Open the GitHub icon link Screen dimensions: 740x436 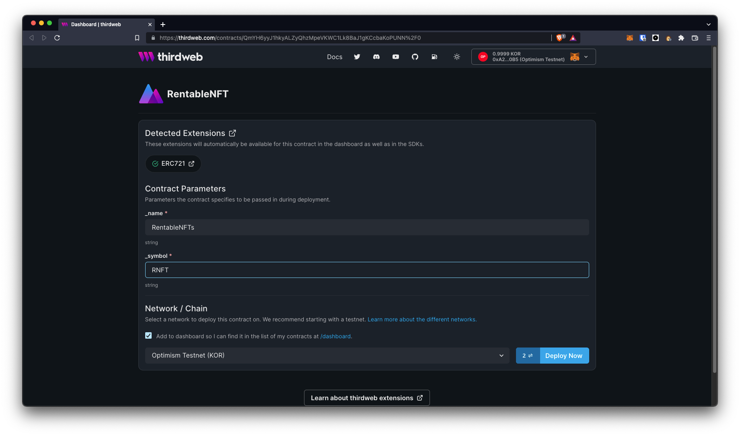click(x=415, y=57)
